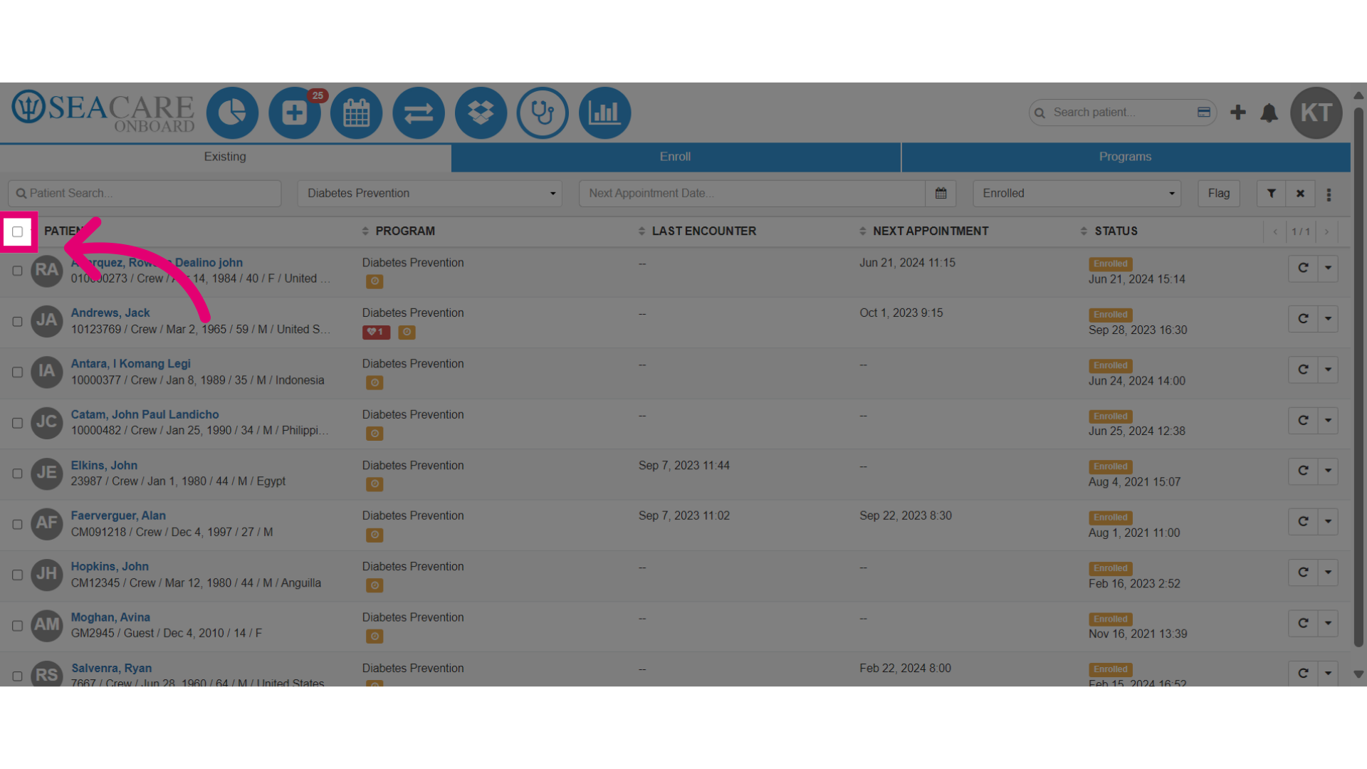
Task: Refresh the Moghan, Avina row
Action: (1303, 623)
